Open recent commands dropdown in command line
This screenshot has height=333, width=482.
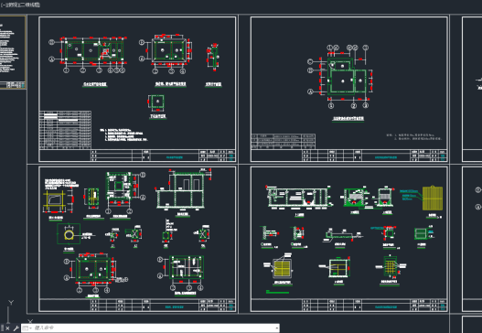(x=27, y=328)
